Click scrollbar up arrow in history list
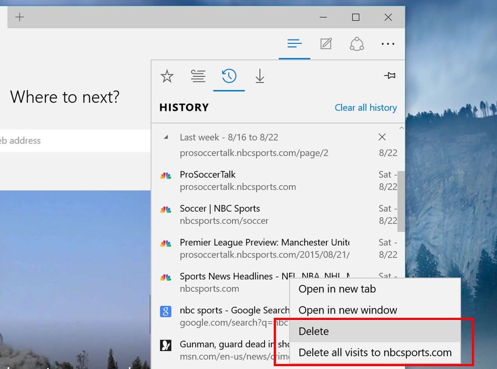 tap(401, 128)
